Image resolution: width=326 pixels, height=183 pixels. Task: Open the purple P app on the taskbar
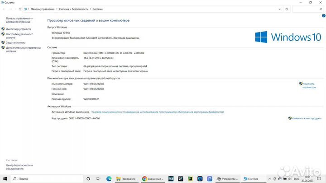pos(210,178)
